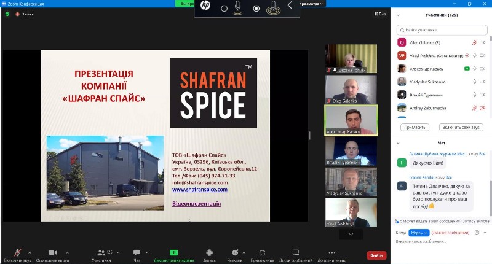Click Александр Карась microphone icon
Screen dimensions: 492x264
[475, 69]
